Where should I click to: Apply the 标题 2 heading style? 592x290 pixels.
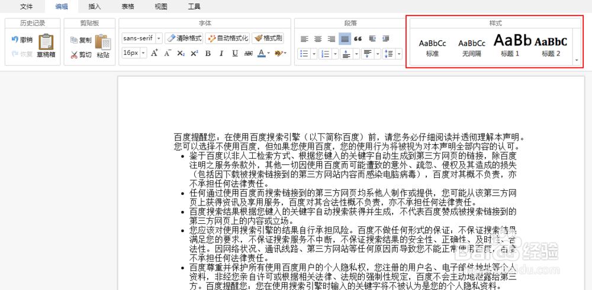551,47
